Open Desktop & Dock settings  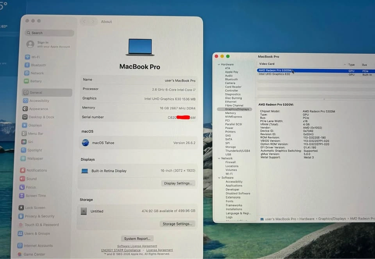pos(38,117)
